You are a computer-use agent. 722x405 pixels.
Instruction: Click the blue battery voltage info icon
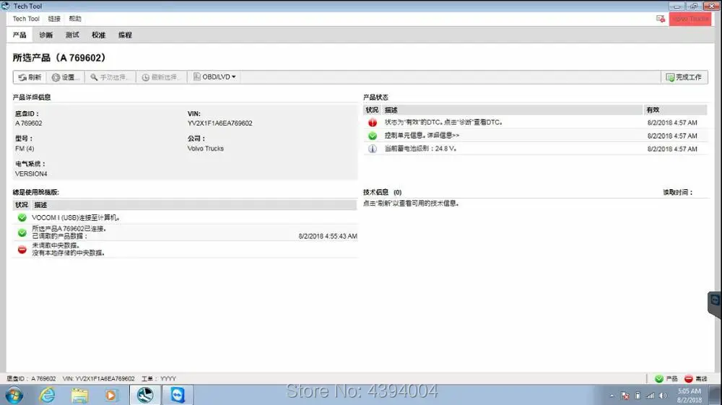[x=373, y=149]
